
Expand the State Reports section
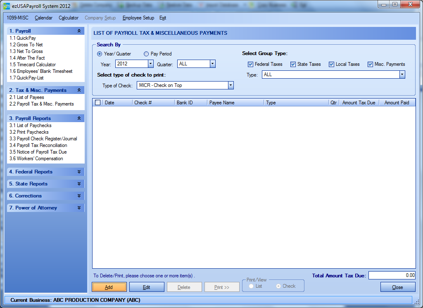click(79, 184)
